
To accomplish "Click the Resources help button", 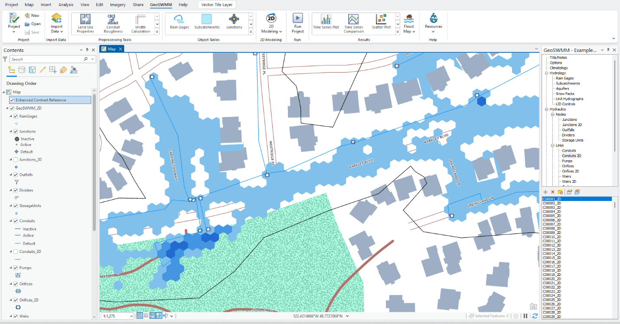I will (433, 23).
